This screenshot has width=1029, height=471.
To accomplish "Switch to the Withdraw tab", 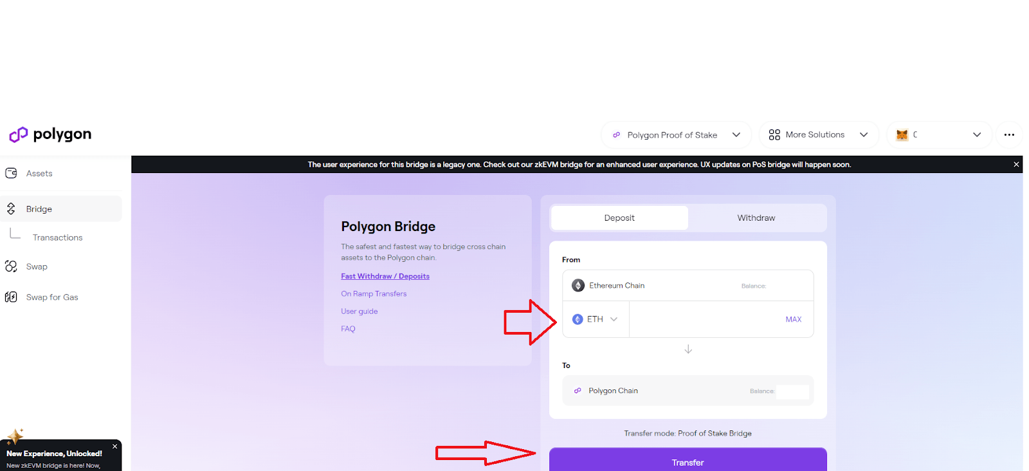I will 756,218.
